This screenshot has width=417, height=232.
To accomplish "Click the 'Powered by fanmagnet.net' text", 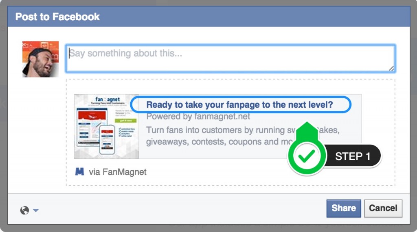I will 198,116.
